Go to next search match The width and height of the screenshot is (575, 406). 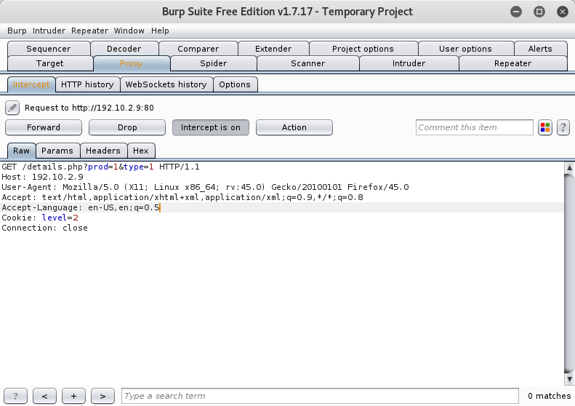(x=102, y=396)
